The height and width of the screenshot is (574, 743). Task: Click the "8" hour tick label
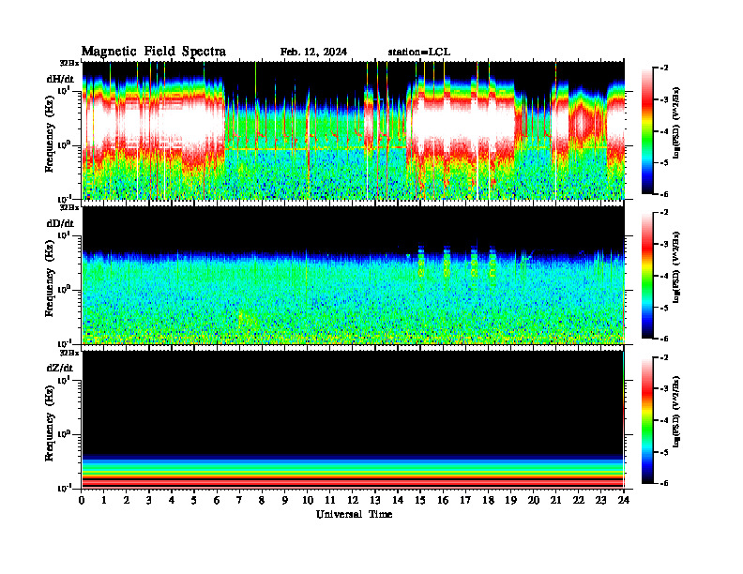pyautogui.click(x=262, y=500)
